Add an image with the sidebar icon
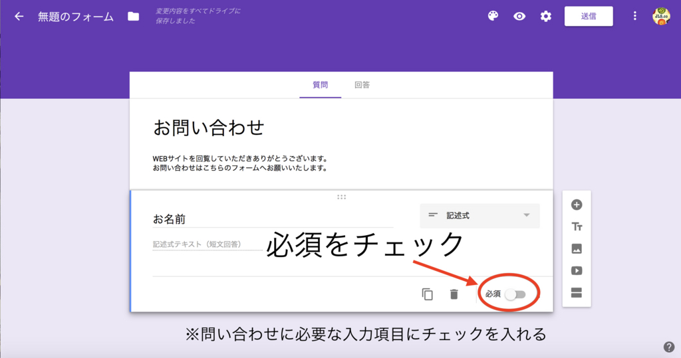The height and width of the screenshot is (358, 681). tap(577, 248)
